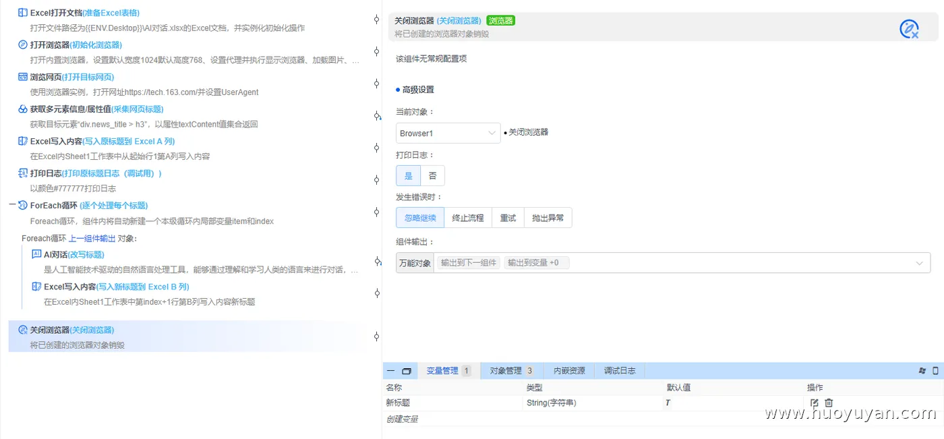Image resolution: width=944 pixels, height=439 pixels.
Task: Click the 打印日志 step icon
Action: coord(23,173)
